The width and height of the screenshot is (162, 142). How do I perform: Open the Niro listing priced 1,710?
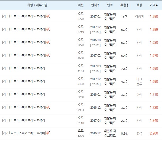point(23,94)
